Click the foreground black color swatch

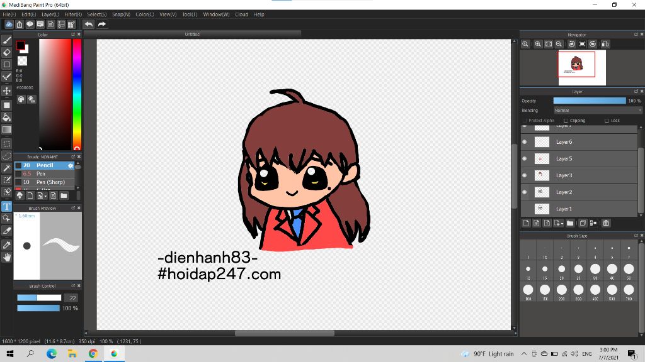[x=20, y=45]
